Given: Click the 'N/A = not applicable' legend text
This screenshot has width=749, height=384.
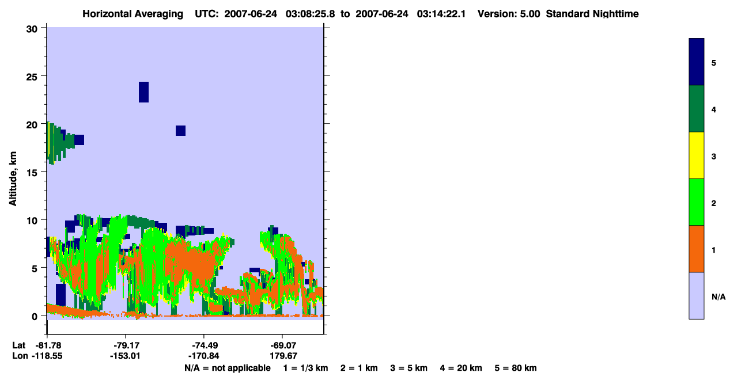Looking at the screenshot, I should 227,368.
